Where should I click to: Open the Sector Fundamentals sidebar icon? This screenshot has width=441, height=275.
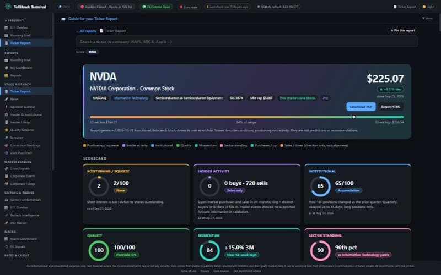(6, 200)
